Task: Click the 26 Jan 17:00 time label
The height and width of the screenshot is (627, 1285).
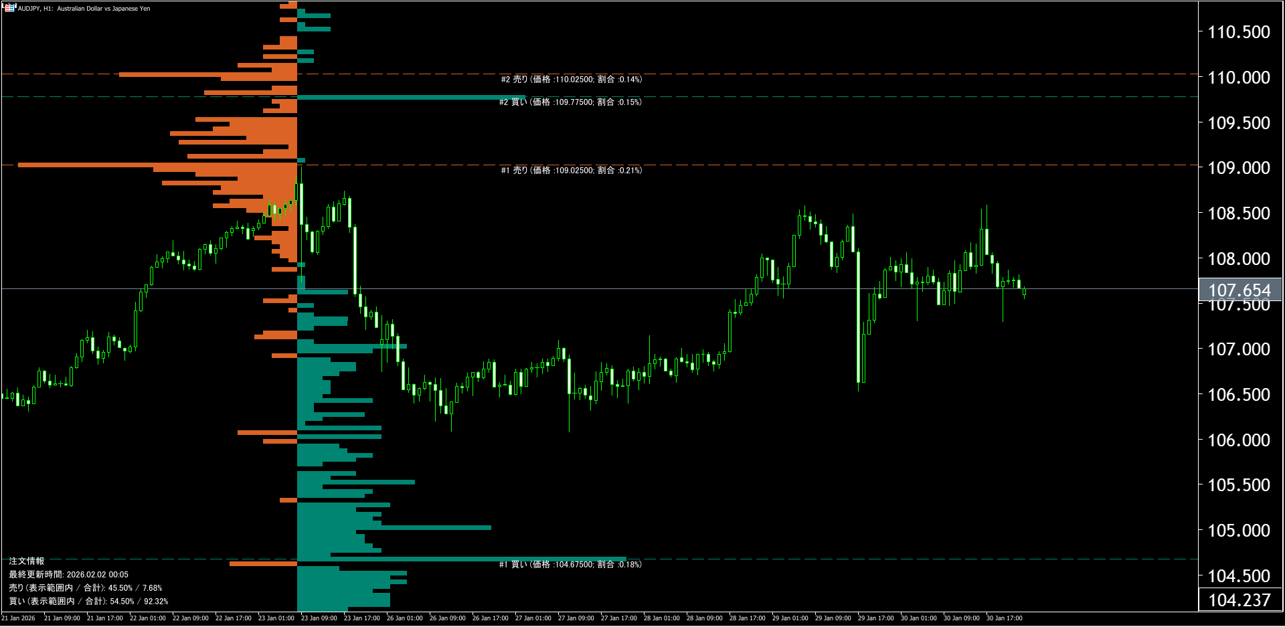Action: 491,618
